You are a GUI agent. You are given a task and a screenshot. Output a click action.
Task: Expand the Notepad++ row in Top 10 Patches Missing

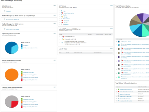point(117,42)
